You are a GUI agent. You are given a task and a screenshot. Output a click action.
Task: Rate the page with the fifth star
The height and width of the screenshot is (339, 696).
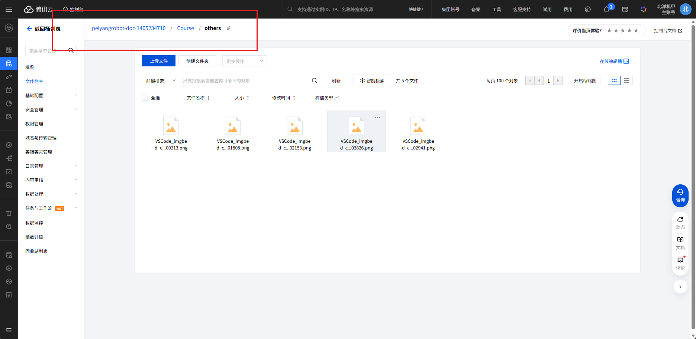click(636, 30)
